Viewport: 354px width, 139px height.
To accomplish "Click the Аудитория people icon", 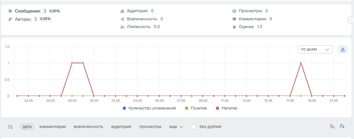I will (x=122, y=11).
